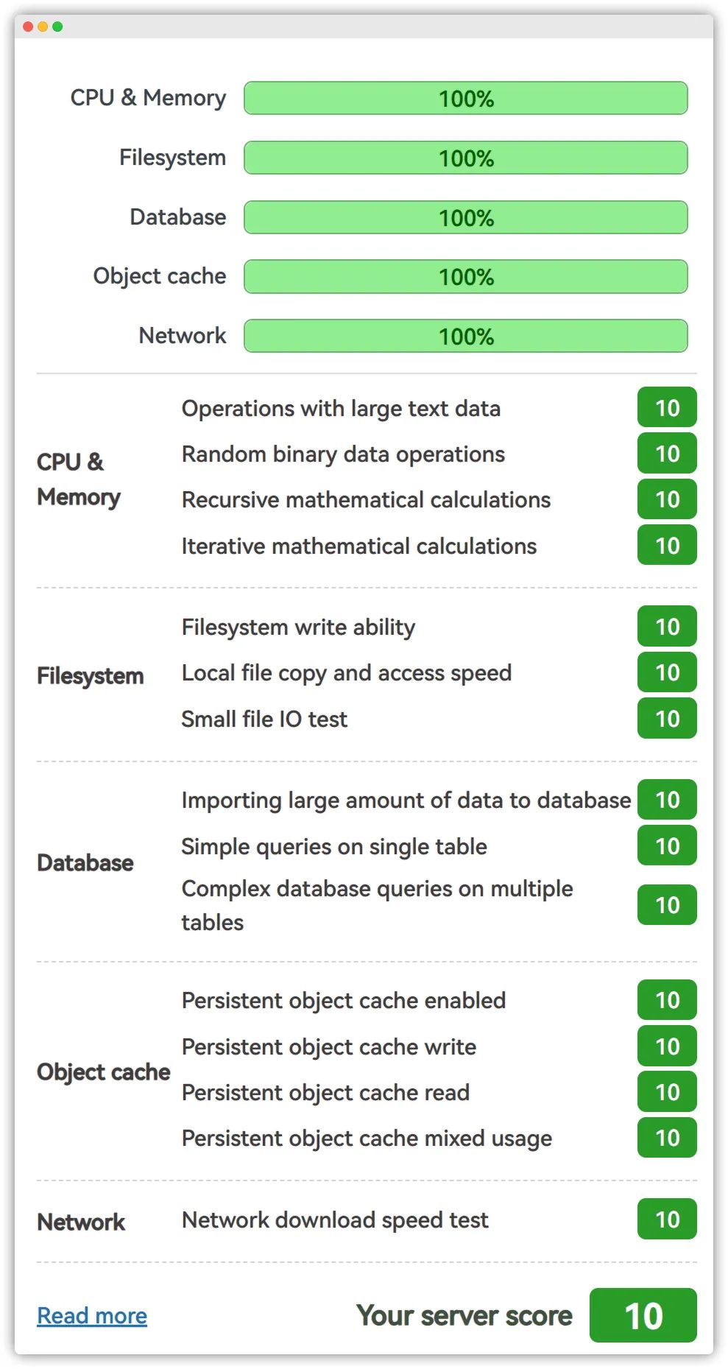Click score badge for Simple queries on single table
The width and height of the screenshot is (728, 1369).
point(667,845)
